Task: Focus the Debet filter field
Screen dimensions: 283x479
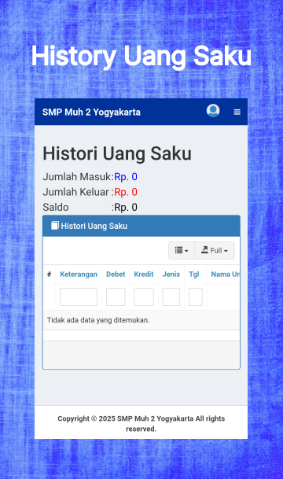Action: (116, 297)
